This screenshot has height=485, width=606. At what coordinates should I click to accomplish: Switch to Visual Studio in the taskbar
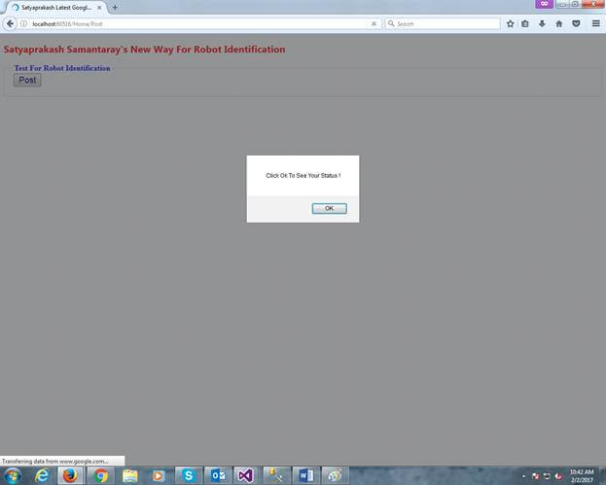(x=246, y=475)
